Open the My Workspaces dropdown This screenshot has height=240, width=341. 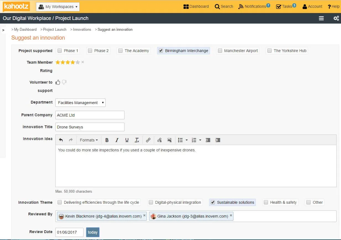pos(58,7)
